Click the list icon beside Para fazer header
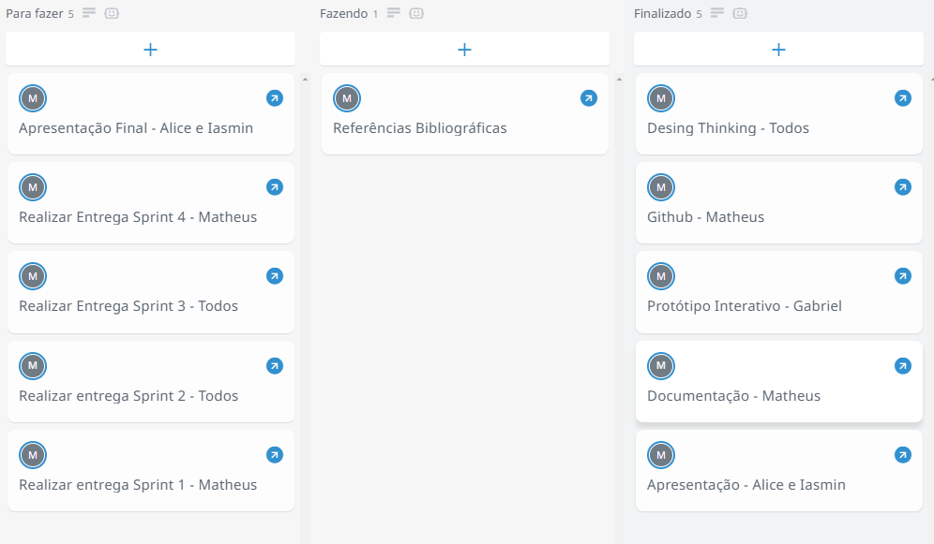Viewport: 934px width, 544px height. [89, 13]
